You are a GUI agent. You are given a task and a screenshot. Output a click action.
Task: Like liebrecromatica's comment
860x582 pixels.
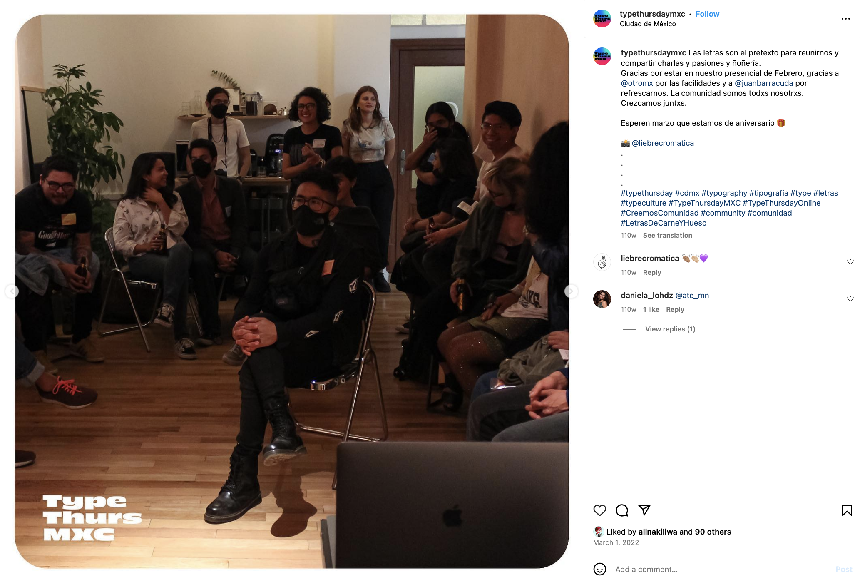(x=850, y=261)
